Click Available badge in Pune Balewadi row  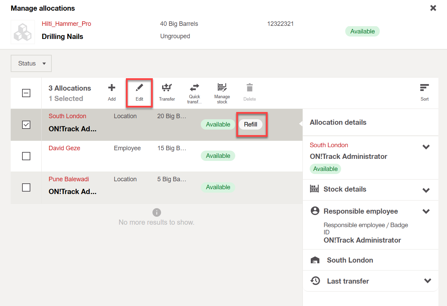click(218, 187)
